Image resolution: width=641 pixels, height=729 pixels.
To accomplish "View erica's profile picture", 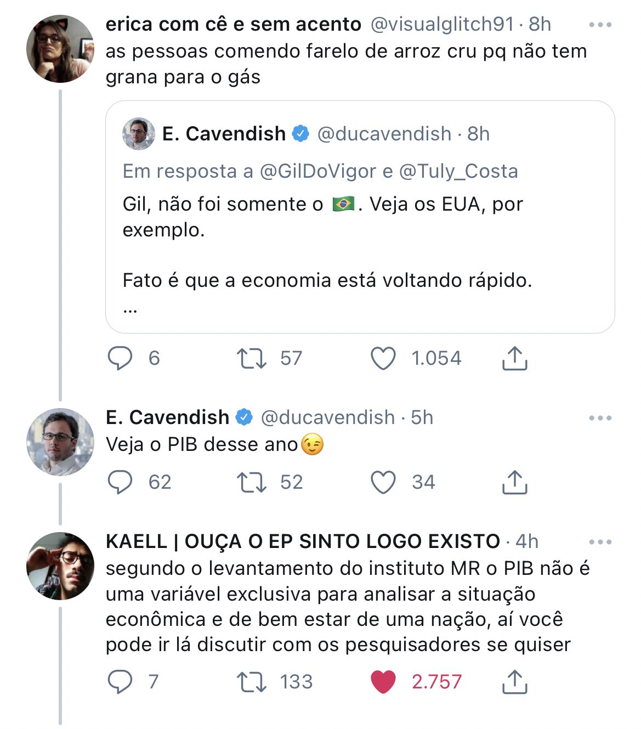I will (x=60, y=49).
